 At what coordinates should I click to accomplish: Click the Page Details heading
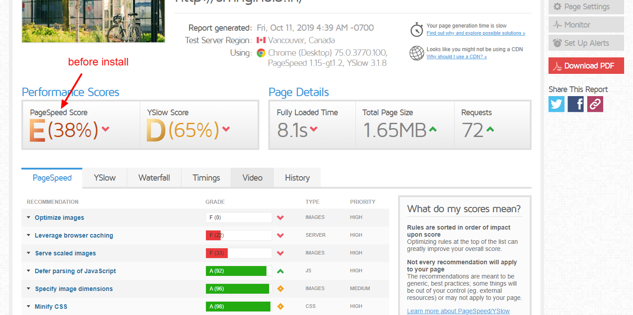(299, 93)
